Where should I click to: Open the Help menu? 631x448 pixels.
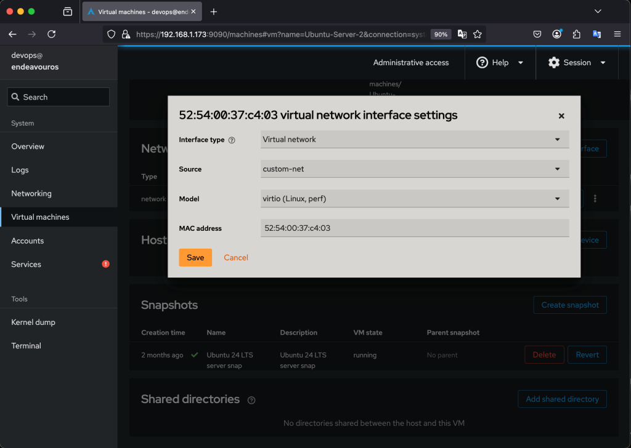pyautogui.click(x=500, y=63)
